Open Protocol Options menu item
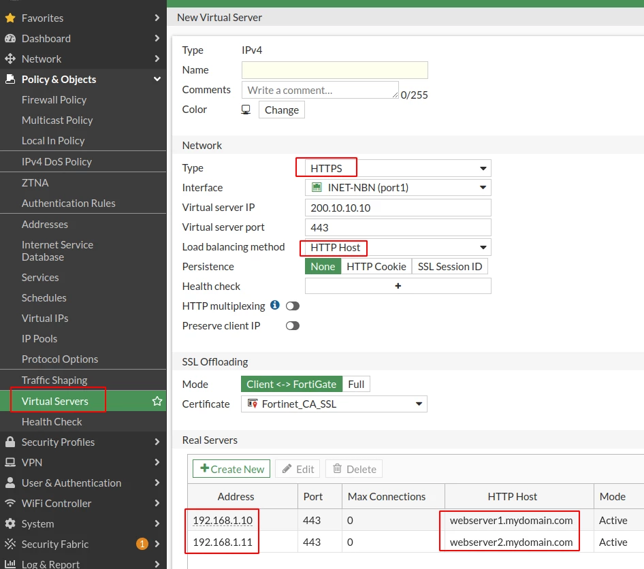Viewport: 644px width, 569px height. click(60, 359)
